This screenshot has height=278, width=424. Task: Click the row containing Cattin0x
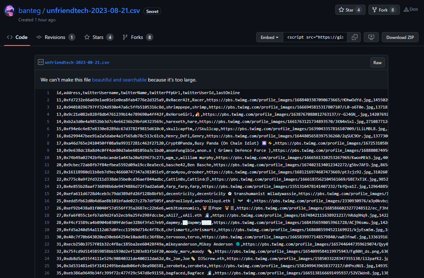click(x=222, y=179)
